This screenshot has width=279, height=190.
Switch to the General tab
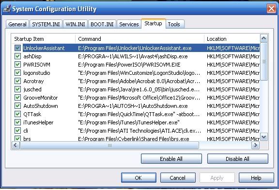pos(17,24)
